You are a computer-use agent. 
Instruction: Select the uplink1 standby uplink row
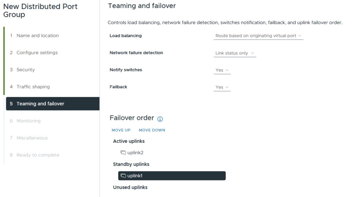pos(172,176)
